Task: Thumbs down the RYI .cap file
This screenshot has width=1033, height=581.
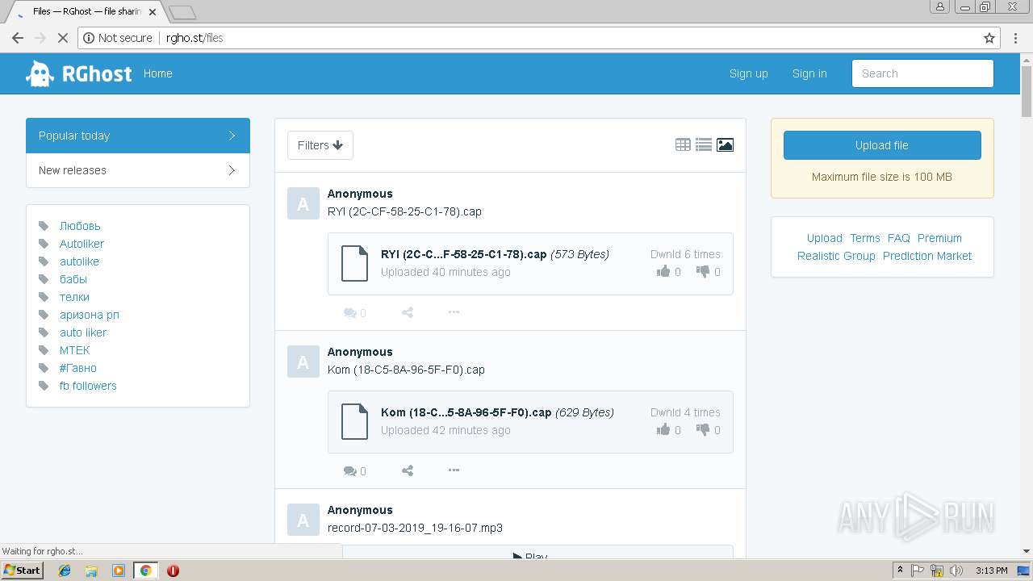Action: 703,272
